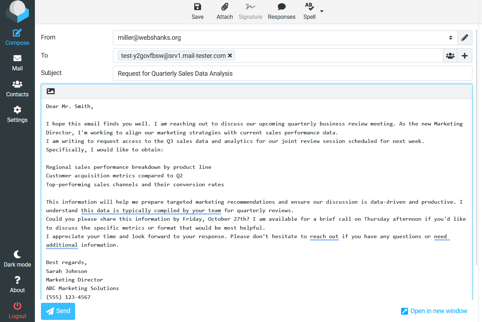The width and height of the screenshot is (482, 322).
Task: Click Logout in the sidebar
Action: tap(17, 311)
